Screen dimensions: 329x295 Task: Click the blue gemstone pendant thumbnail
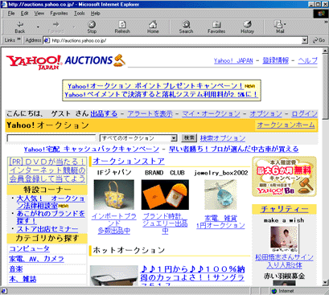coord(221,195)
